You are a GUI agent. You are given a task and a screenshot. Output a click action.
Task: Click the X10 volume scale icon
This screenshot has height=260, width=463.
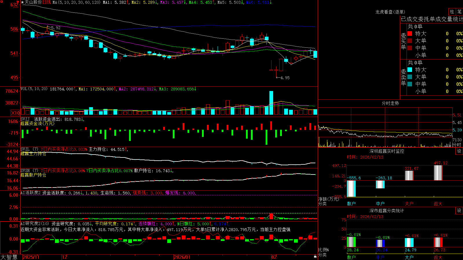click(15, 113)
